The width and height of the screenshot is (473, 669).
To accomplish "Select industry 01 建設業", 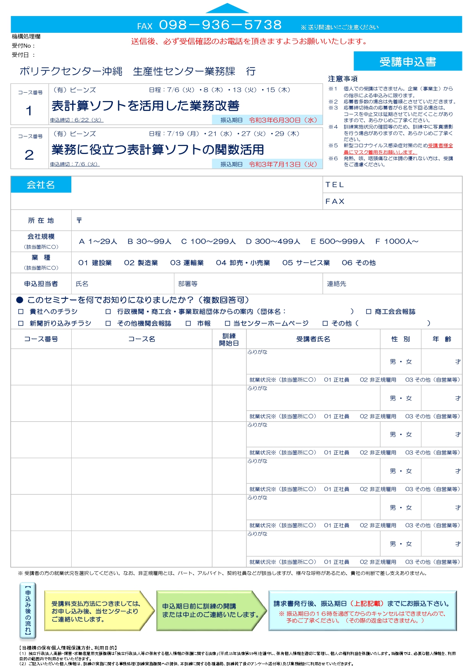I will click(95, 263).
